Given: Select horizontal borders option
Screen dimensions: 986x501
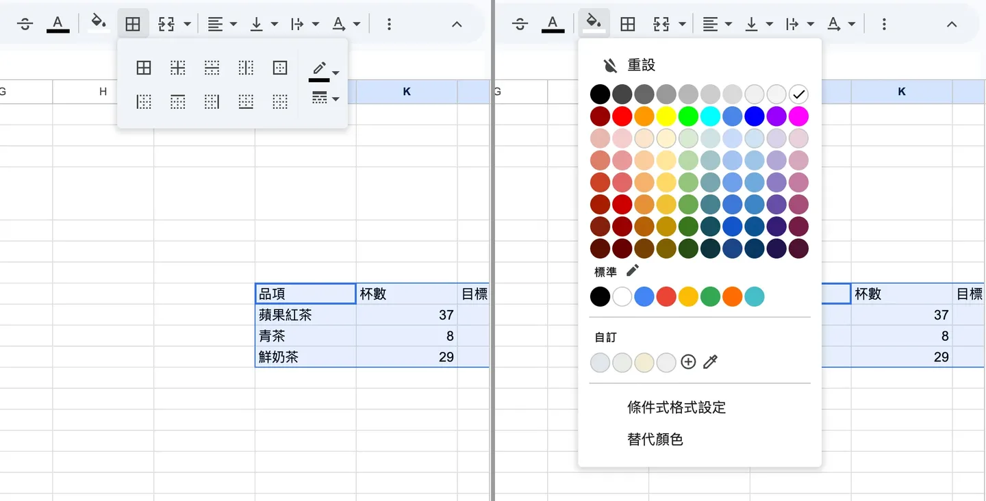Looking at the screenshot, I should pos(212,68).
